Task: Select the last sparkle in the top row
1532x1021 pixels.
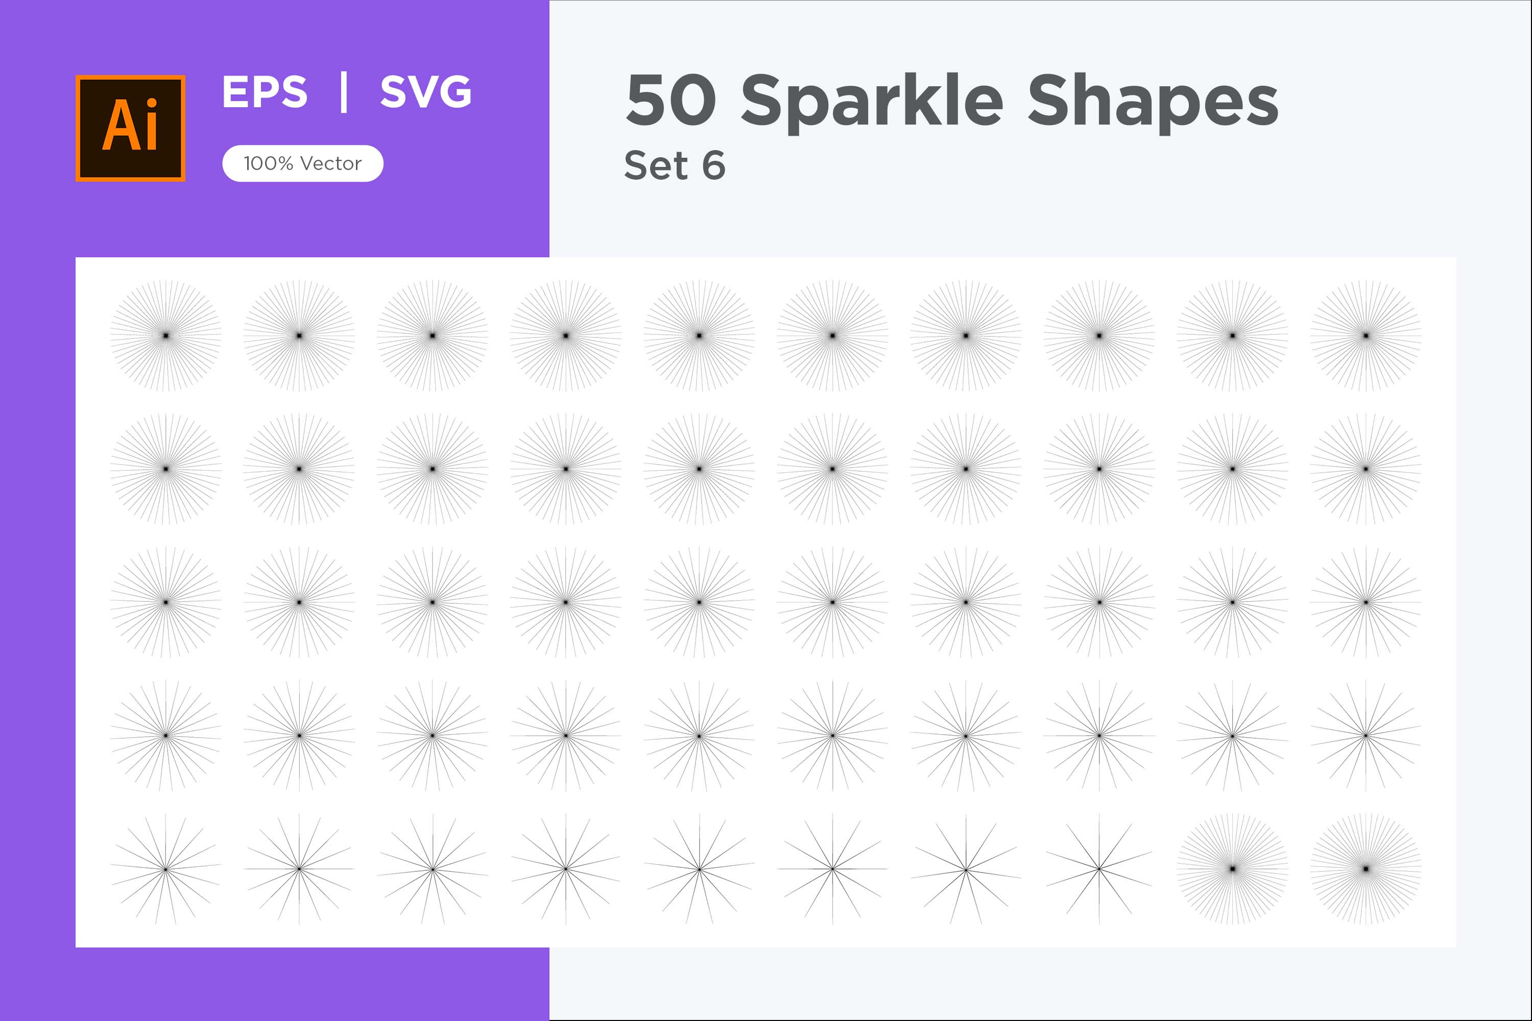Action: [x=1366, y=336]
